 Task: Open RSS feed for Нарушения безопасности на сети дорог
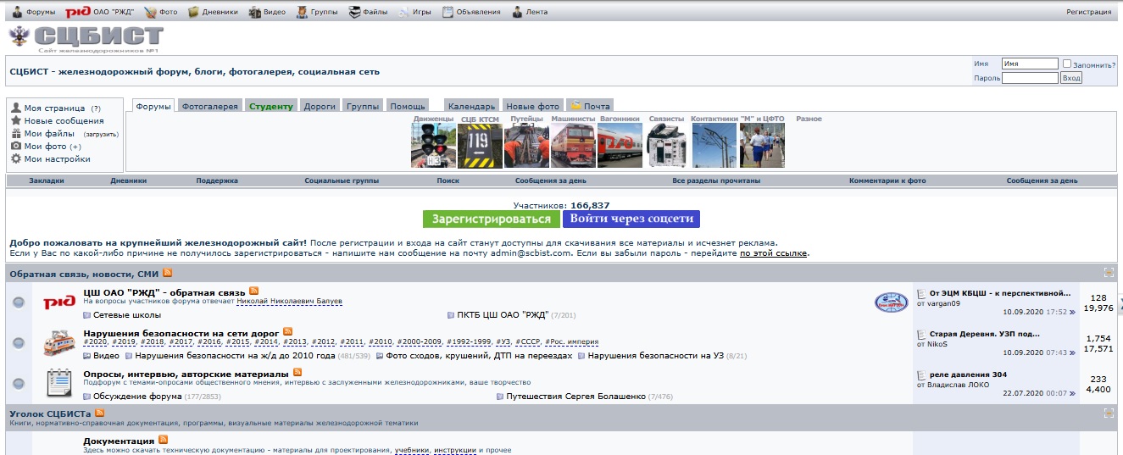287,332
